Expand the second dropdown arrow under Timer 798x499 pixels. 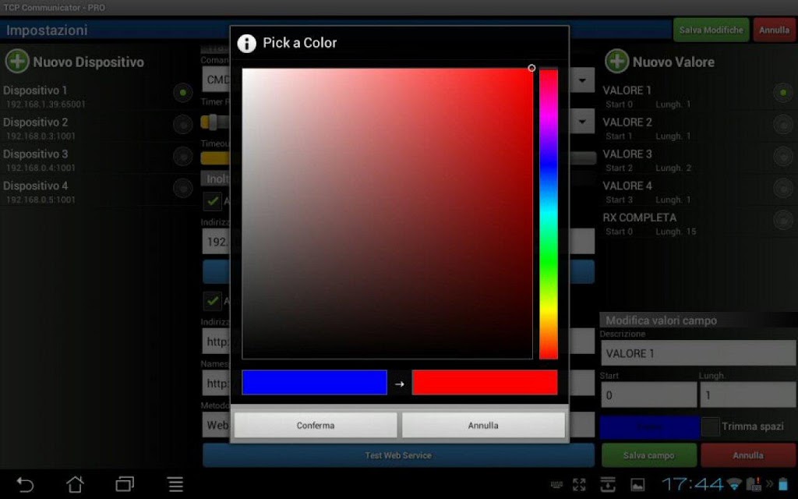[582, 122]
